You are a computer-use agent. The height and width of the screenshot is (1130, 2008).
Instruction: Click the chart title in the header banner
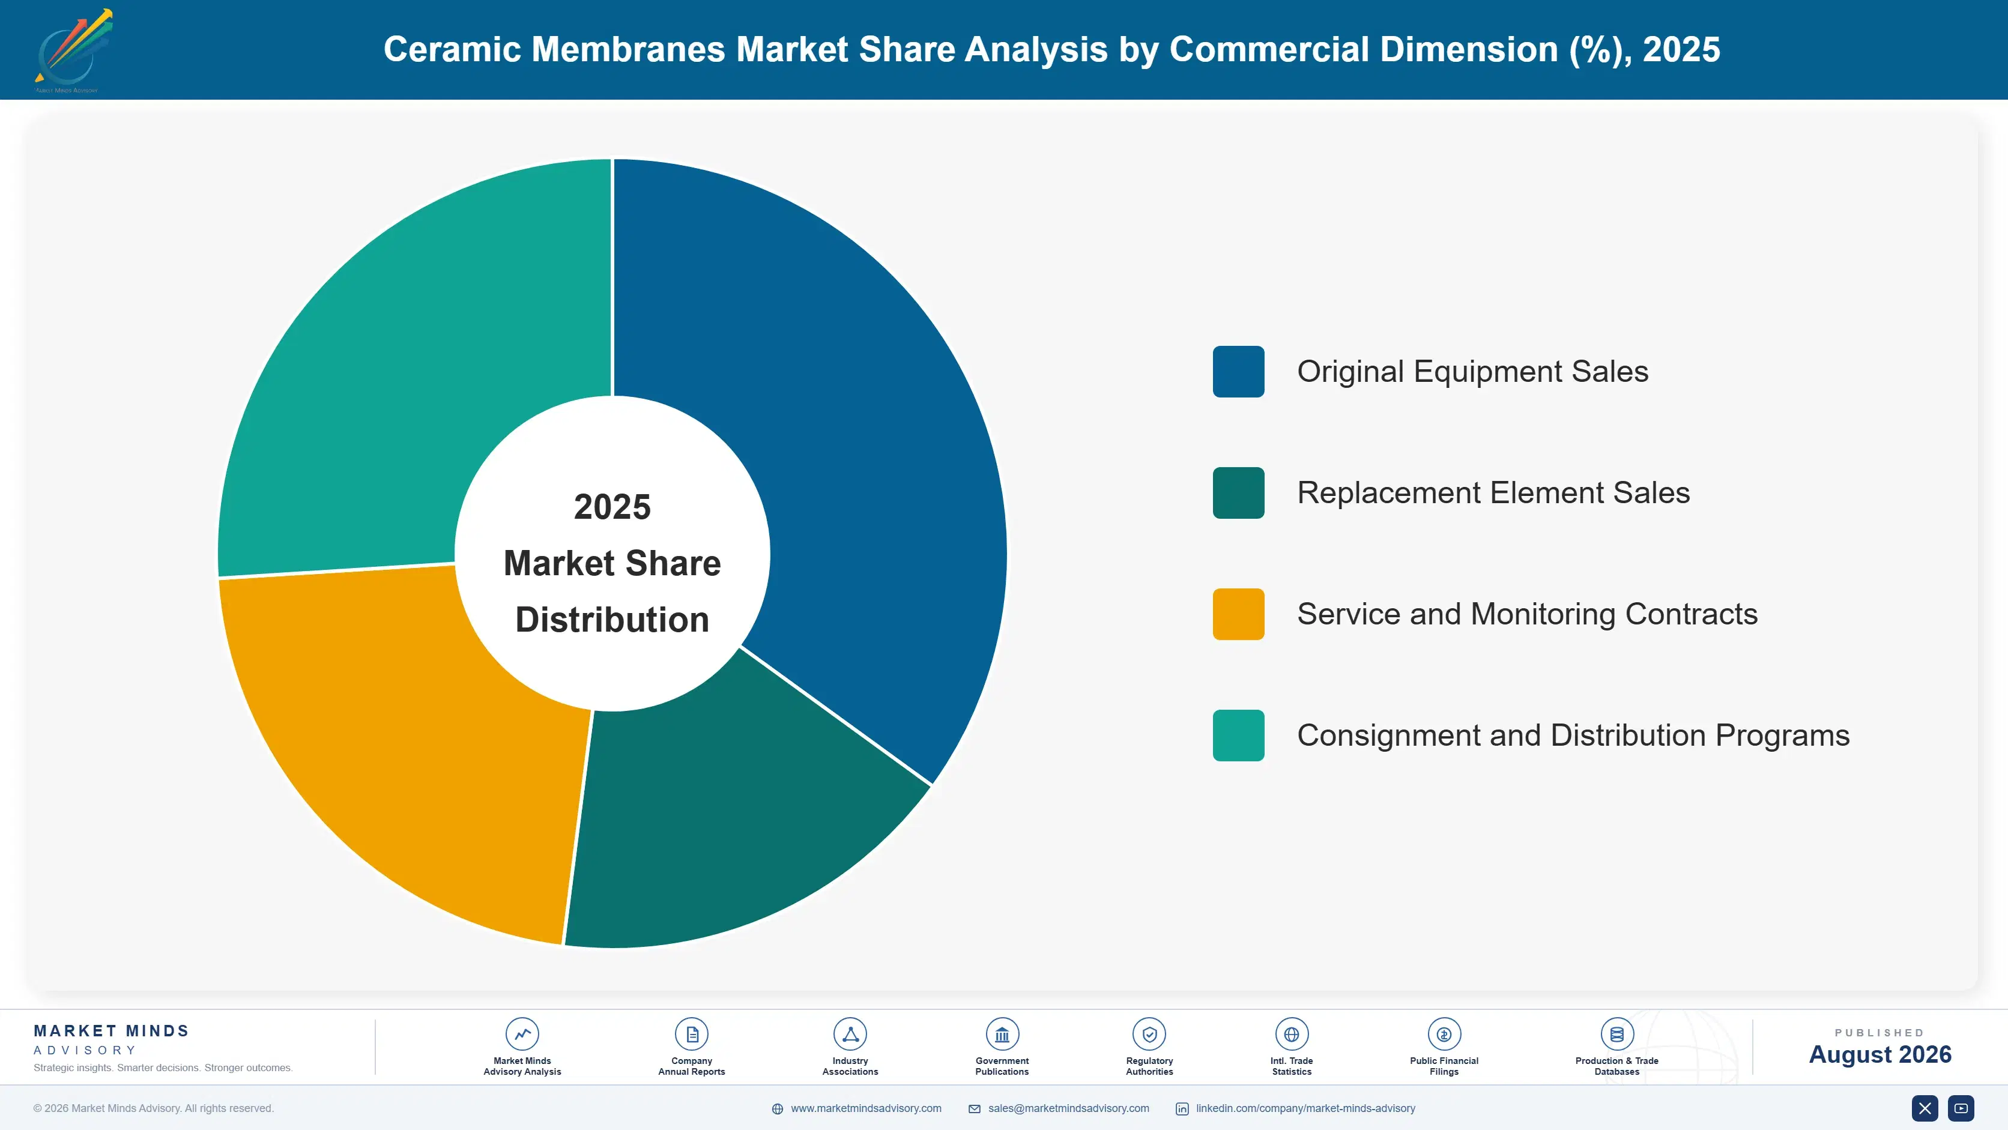tap(1051, 49)
